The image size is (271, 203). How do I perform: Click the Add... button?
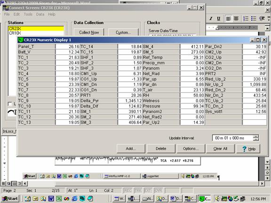pyautogui.click(x=131, y=148)
